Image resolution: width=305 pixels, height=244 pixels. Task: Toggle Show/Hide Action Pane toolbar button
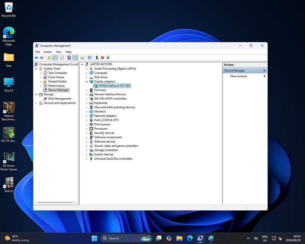[75, 58]
